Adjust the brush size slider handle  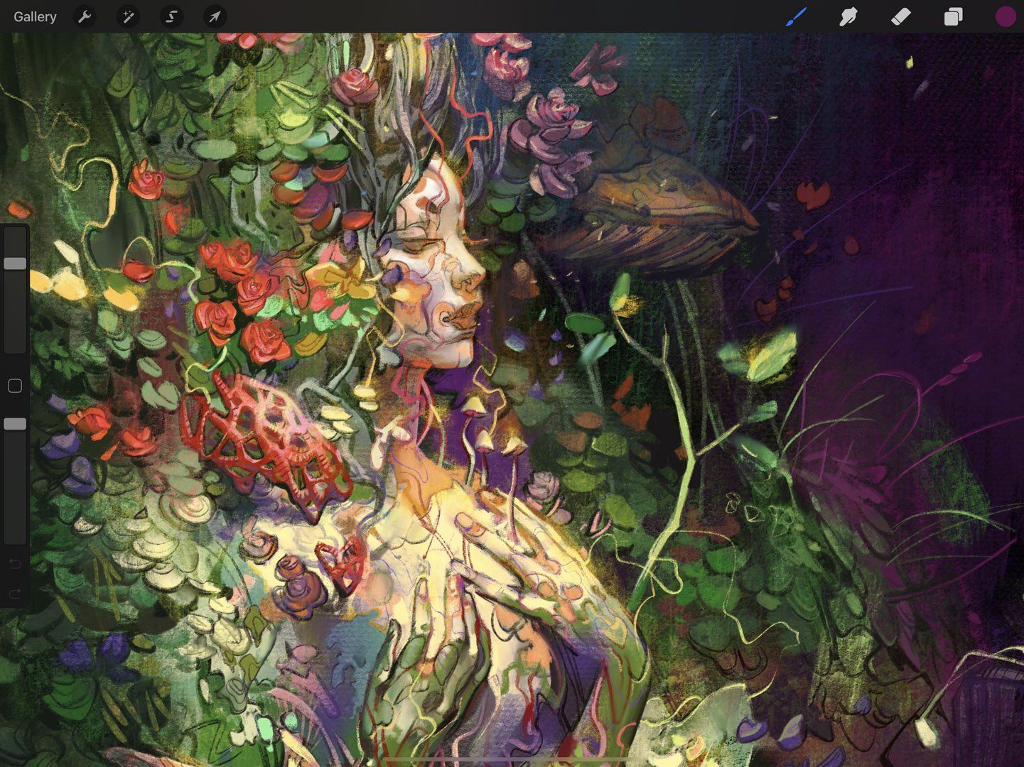[14, 263]
